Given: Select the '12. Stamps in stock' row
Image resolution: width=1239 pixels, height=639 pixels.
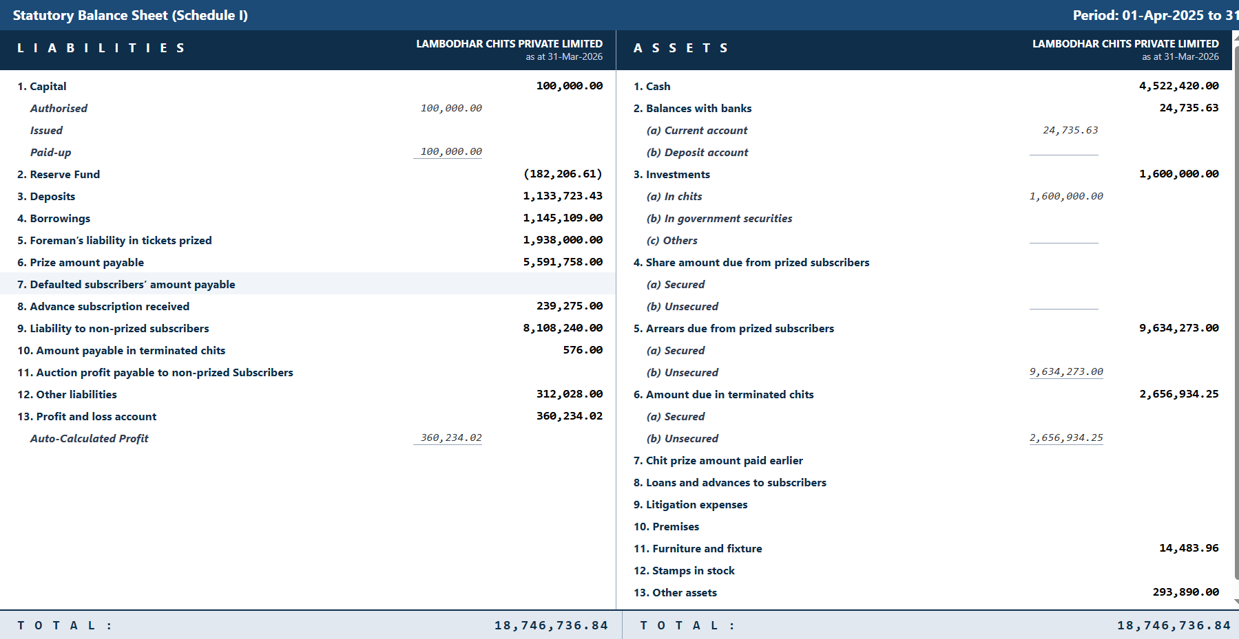Looking at the screenshot, I should (x=924, y=570).
